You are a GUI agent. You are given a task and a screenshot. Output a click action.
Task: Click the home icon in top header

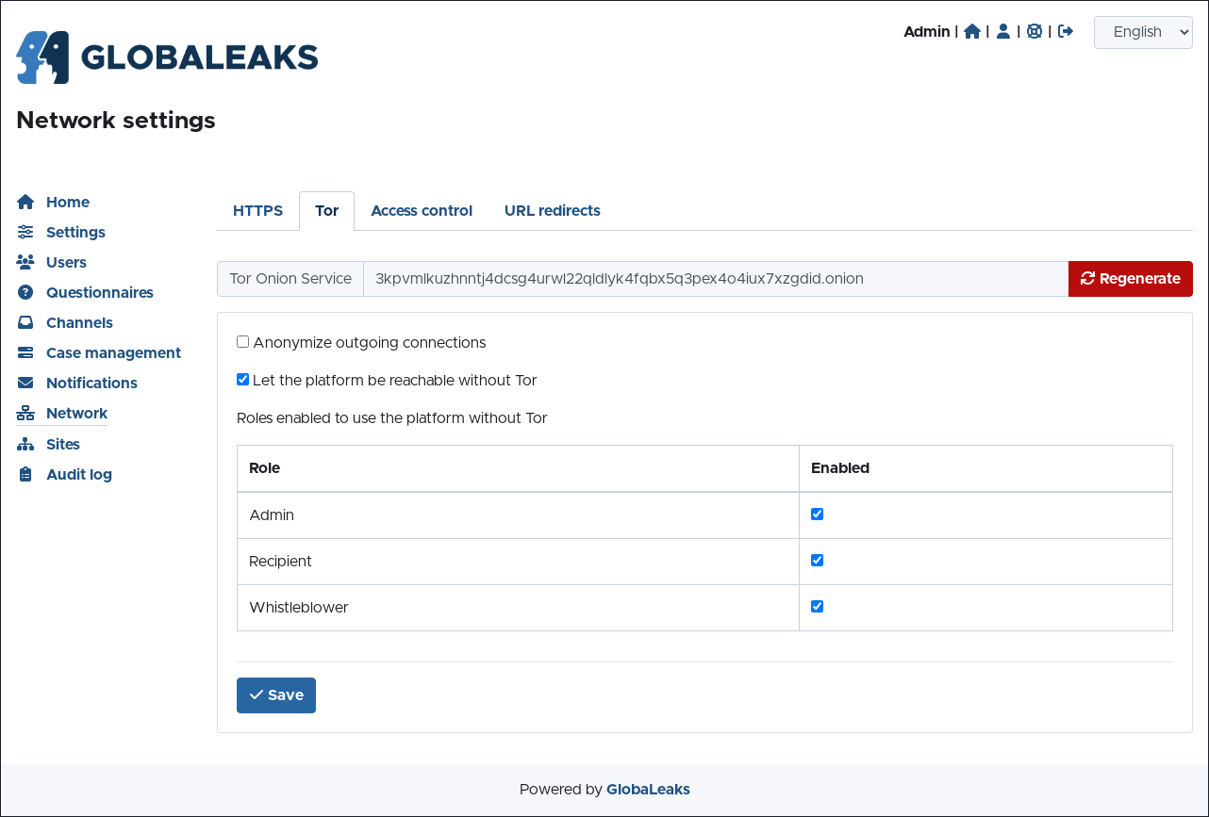click(972, 31)
